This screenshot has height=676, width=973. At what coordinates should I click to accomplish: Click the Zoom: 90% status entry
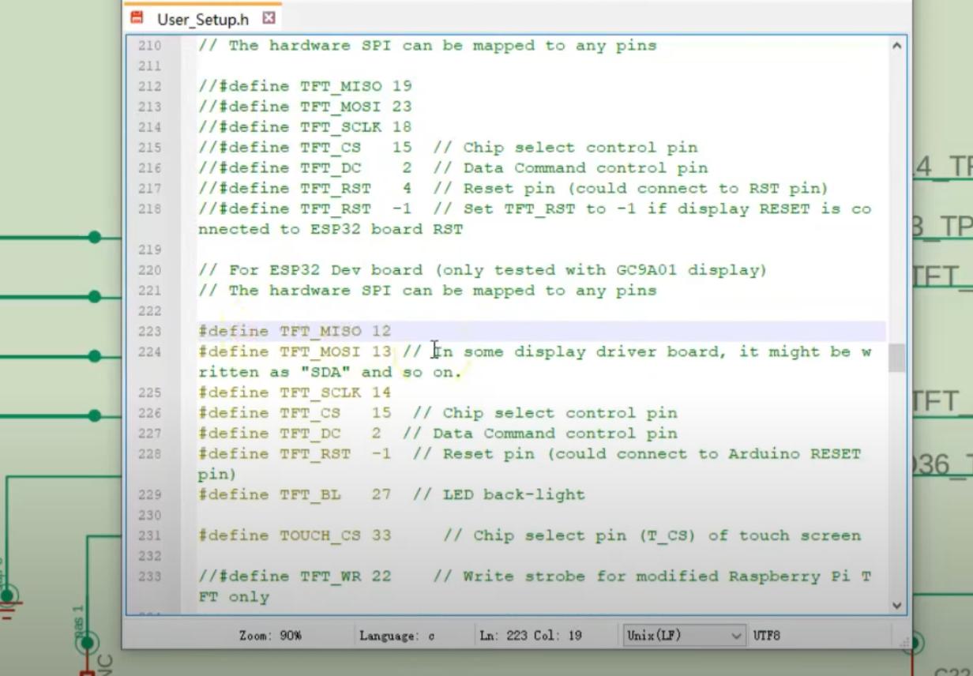click(x=270, y=635)
